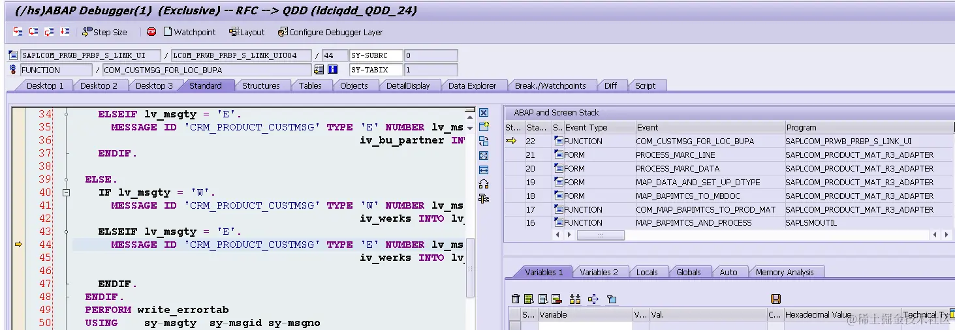Open the DetailDisplay tab
The height and width of the screenshot is (330, 955).
408,85
